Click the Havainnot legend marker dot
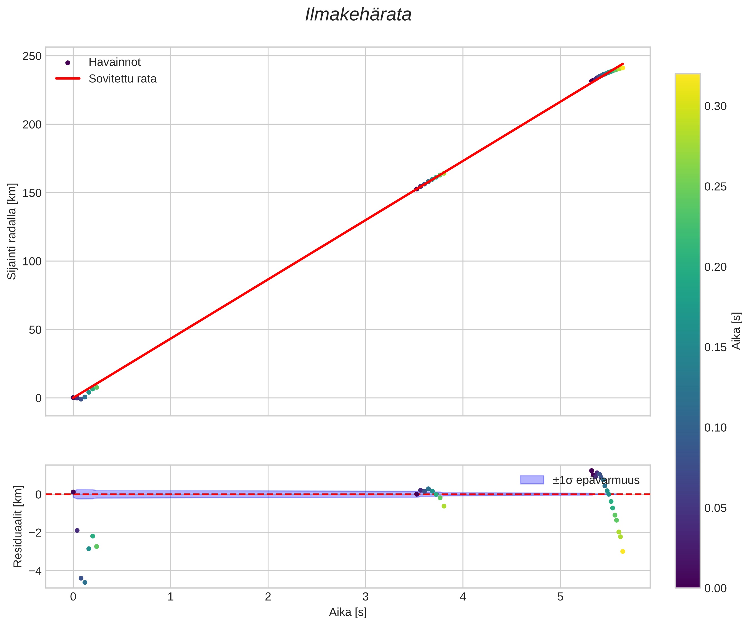749x625 pixels. (68, 63)
